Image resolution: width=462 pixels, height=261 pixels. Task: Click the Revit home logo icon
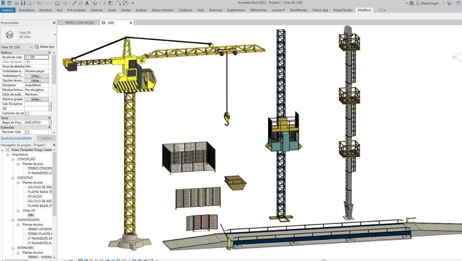click(3, 3)
